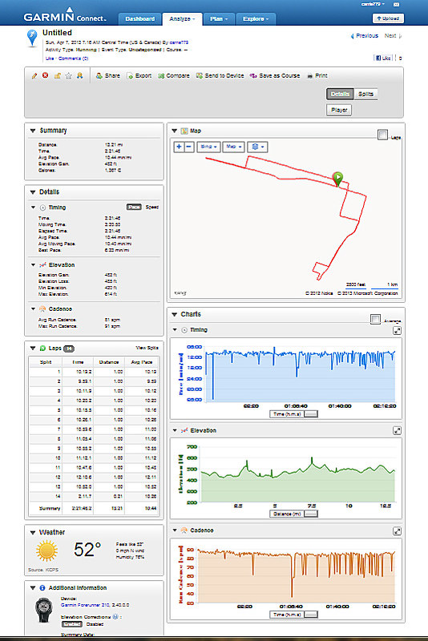Open the Plan tab menu
This screenshot has height=641, width=428.
pyautogui.click(x=219, y=18)
